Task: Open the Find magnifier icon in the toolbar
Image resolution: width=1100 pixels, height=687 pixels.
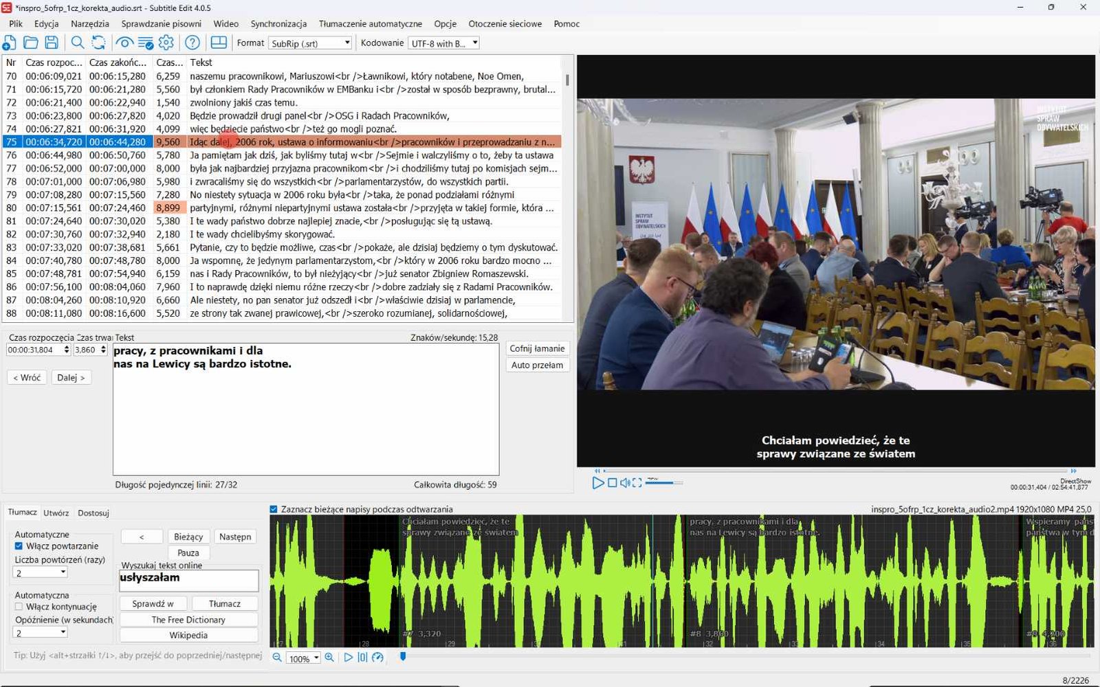Action: pyautogui.click(x=78, y=43)
